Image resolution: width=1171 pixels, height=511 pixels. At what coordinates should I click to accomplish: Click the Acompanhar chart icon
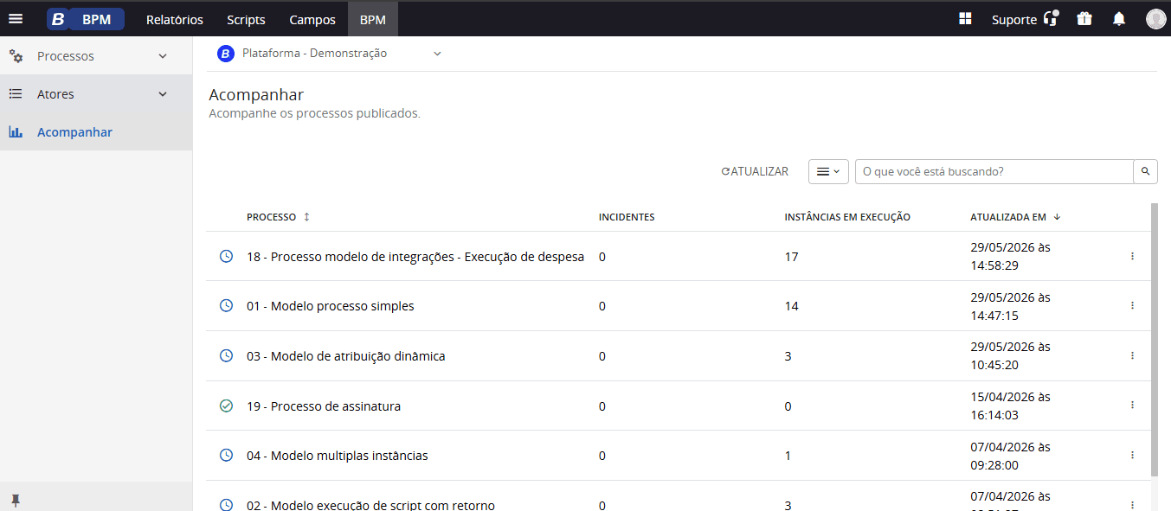click(16, 132)
